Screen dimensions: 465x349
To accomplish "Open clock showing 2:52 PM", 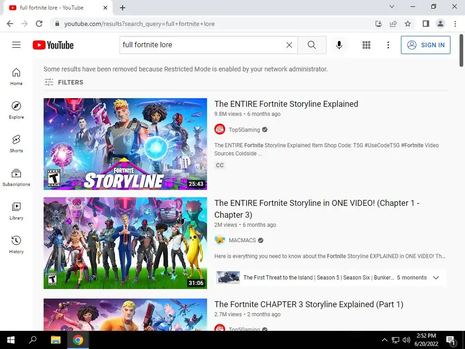I will [x=426, y=340].
